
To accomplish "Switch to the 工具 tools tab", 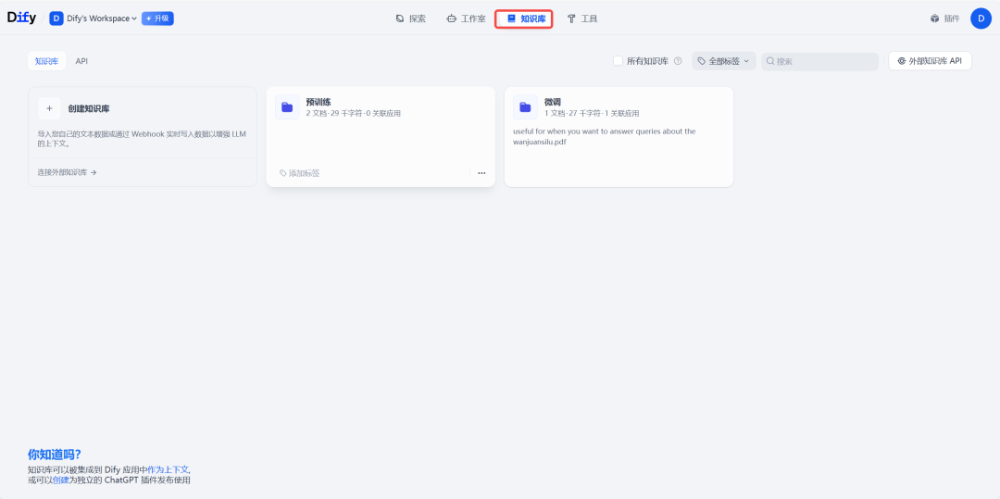I will tap(581, 19).
